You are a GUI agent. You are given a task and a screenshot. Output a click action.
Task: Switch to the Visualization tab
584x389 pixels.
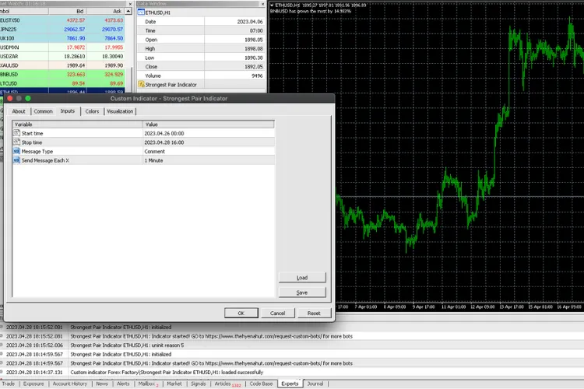[x=120, y=111]
